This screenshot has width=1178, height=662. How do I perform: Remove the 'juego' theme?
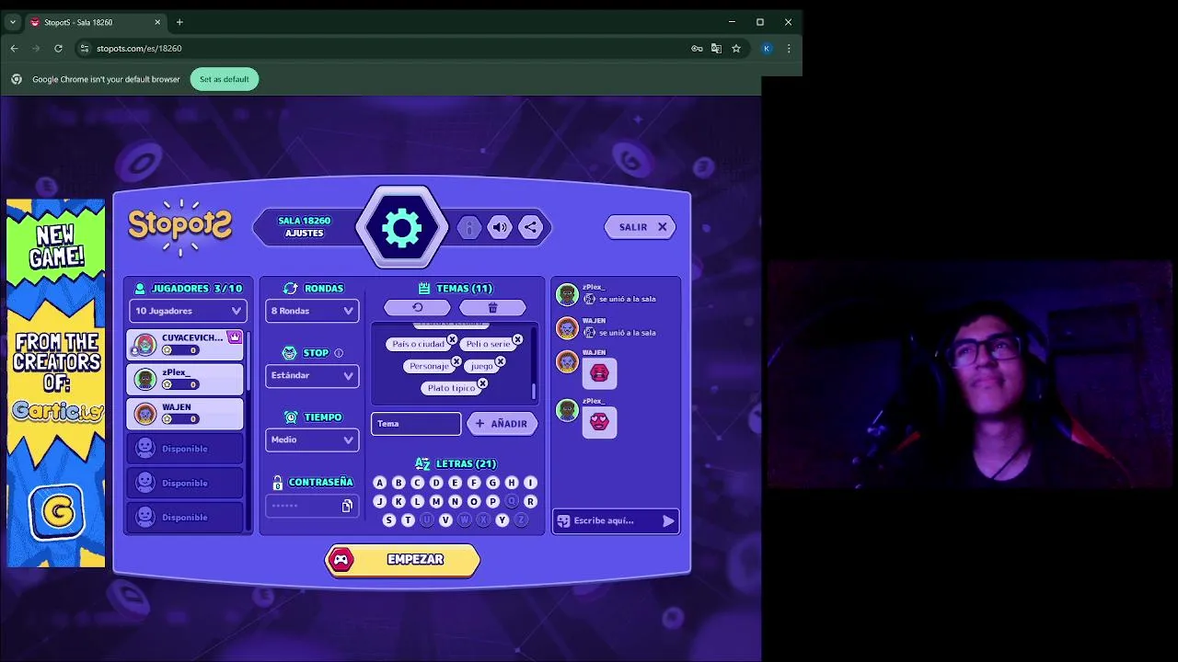coord(501,361)
